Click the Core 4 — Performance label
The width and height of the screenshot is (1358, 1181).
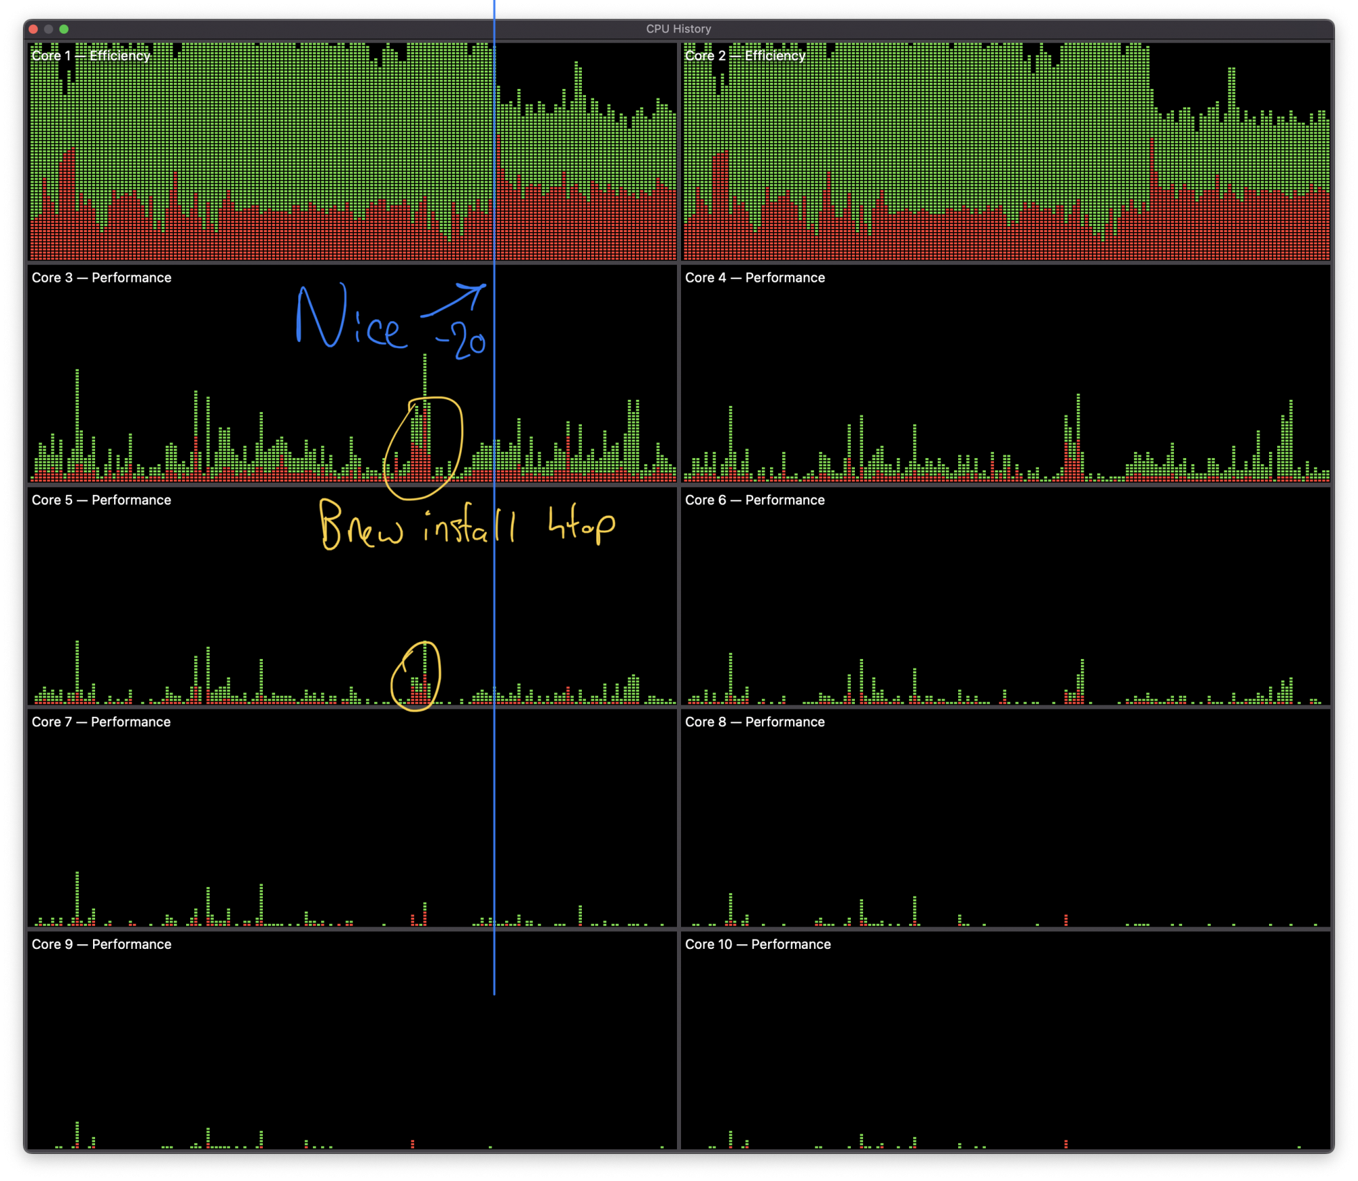[754, 278]
